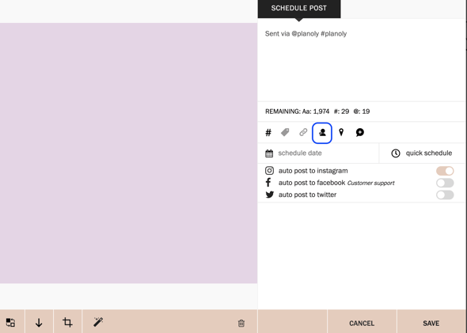Select the crop tool

coord(67,322)
